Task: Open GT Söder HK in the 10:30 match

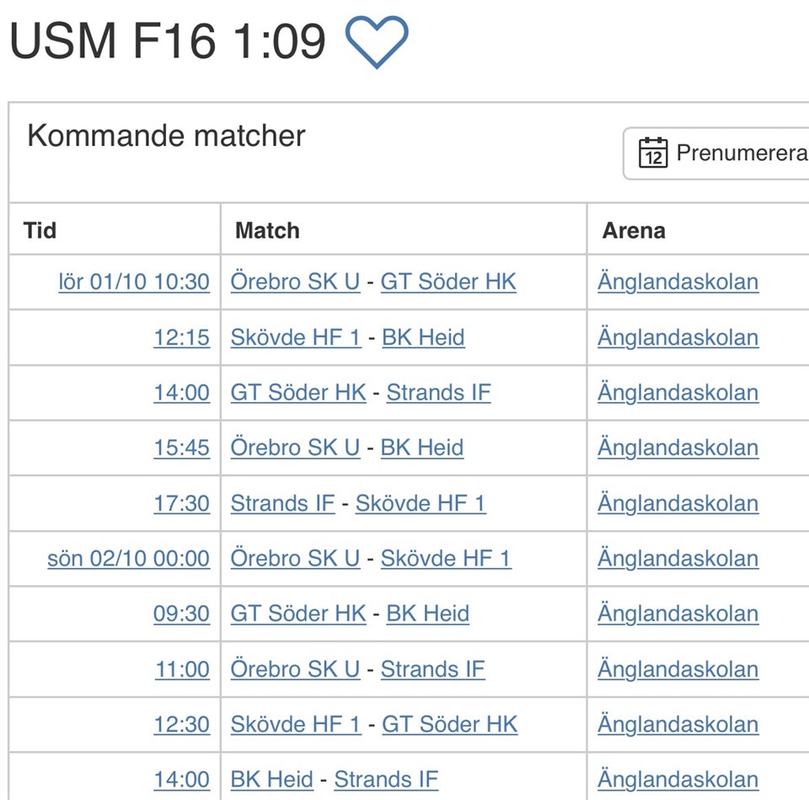Action: pos(448,282)
